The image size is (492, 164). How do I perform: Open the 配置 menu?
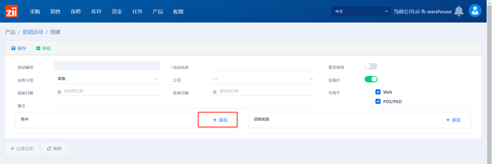click(x=178, y=12)
